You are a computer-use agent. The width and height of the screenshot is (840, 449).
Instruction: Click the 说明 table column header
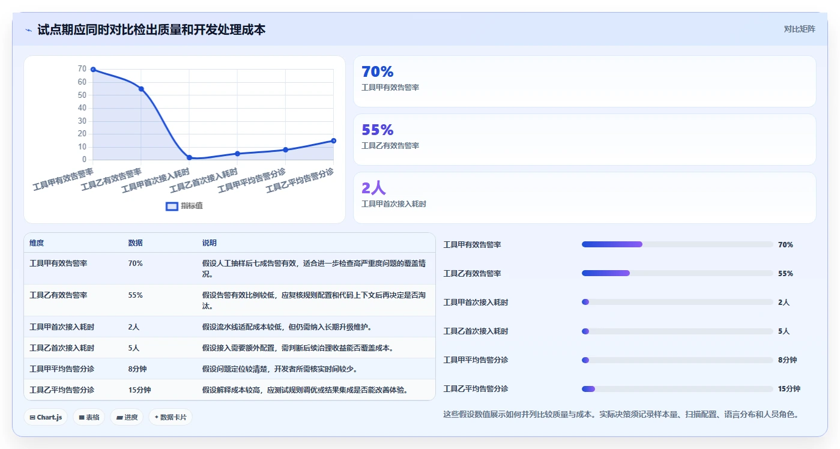click(x=210, y=243)
